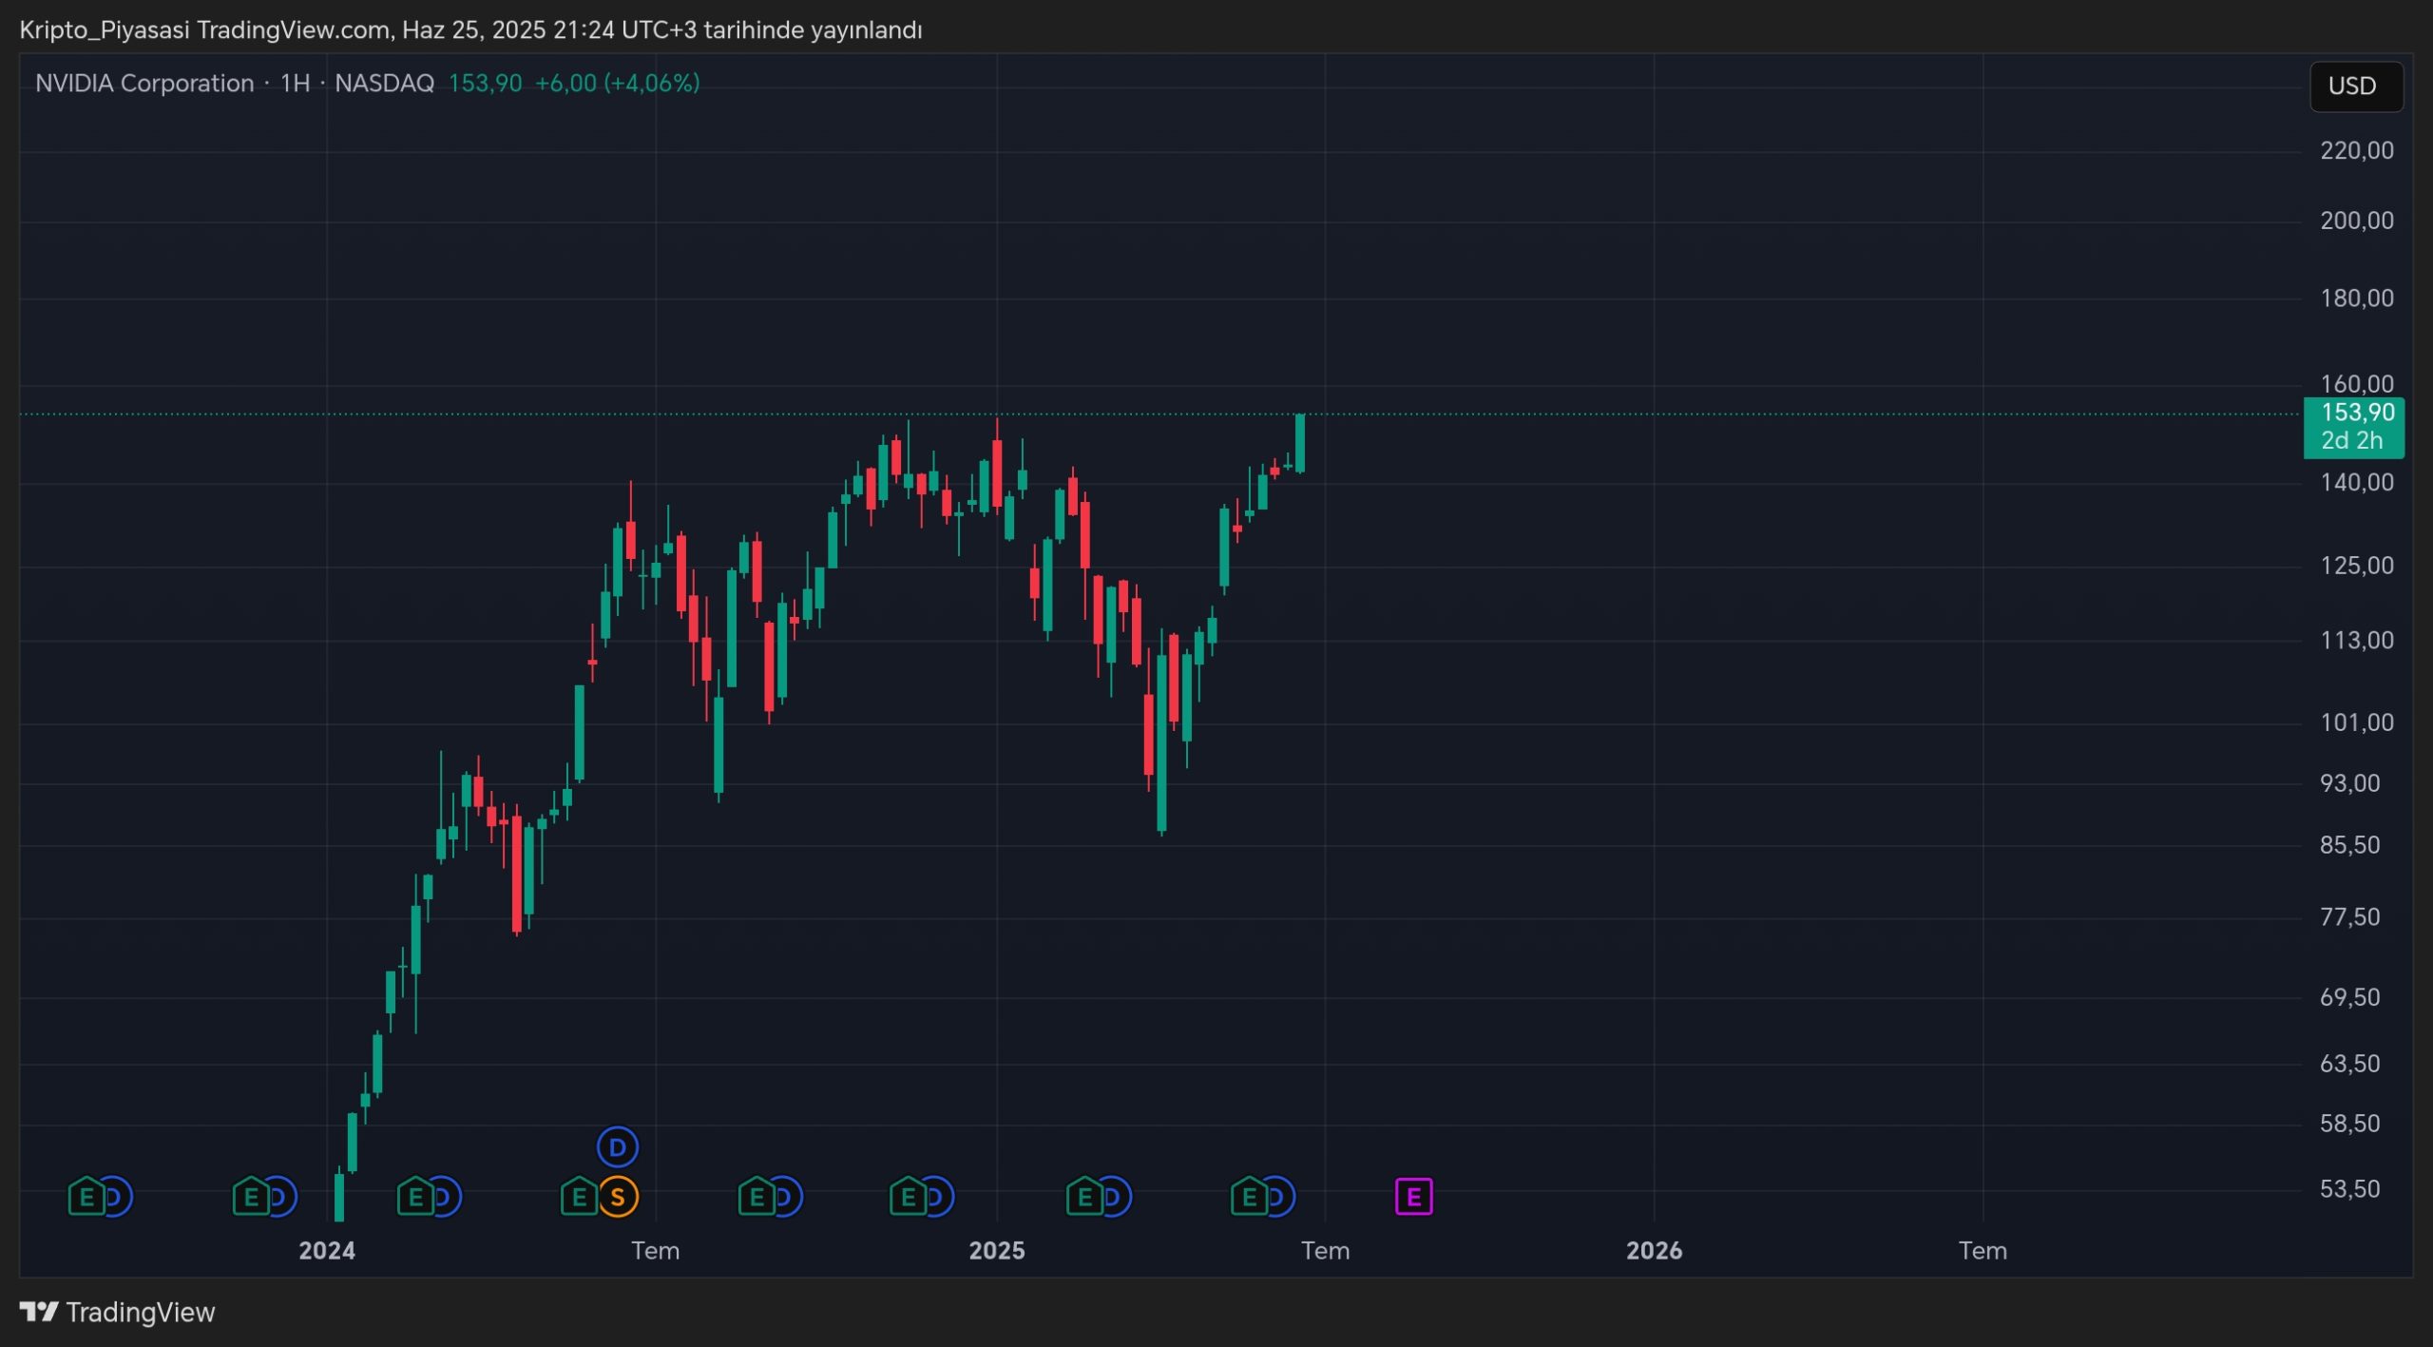Viewport: 2433px width, 1347px height.
Task: Click the leftmost green earnings E marker
Action: pos(86,1197)
